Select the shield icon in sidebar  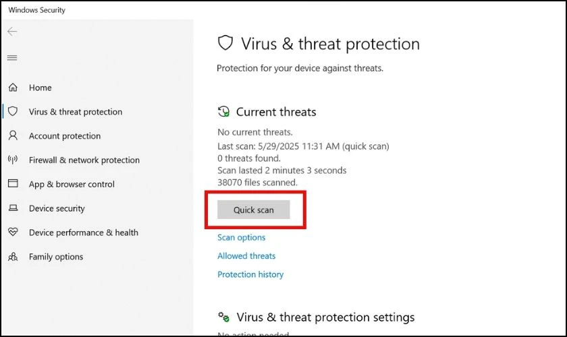(13, 111)
